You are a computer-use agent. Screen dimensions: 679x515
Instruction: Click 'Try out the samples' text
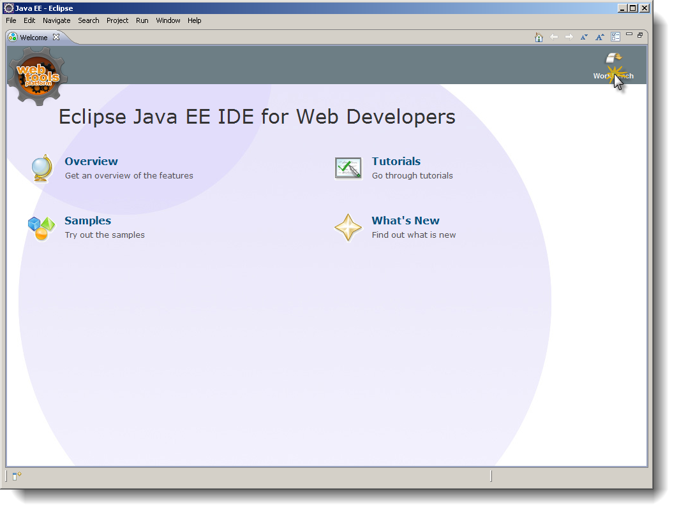pyautogui.click(x=104, y=235)
